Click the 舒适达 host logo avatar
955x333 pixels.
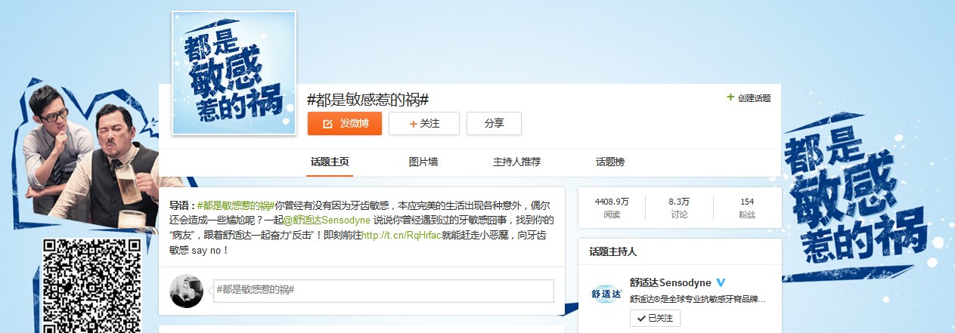click(x=606, y=294)
